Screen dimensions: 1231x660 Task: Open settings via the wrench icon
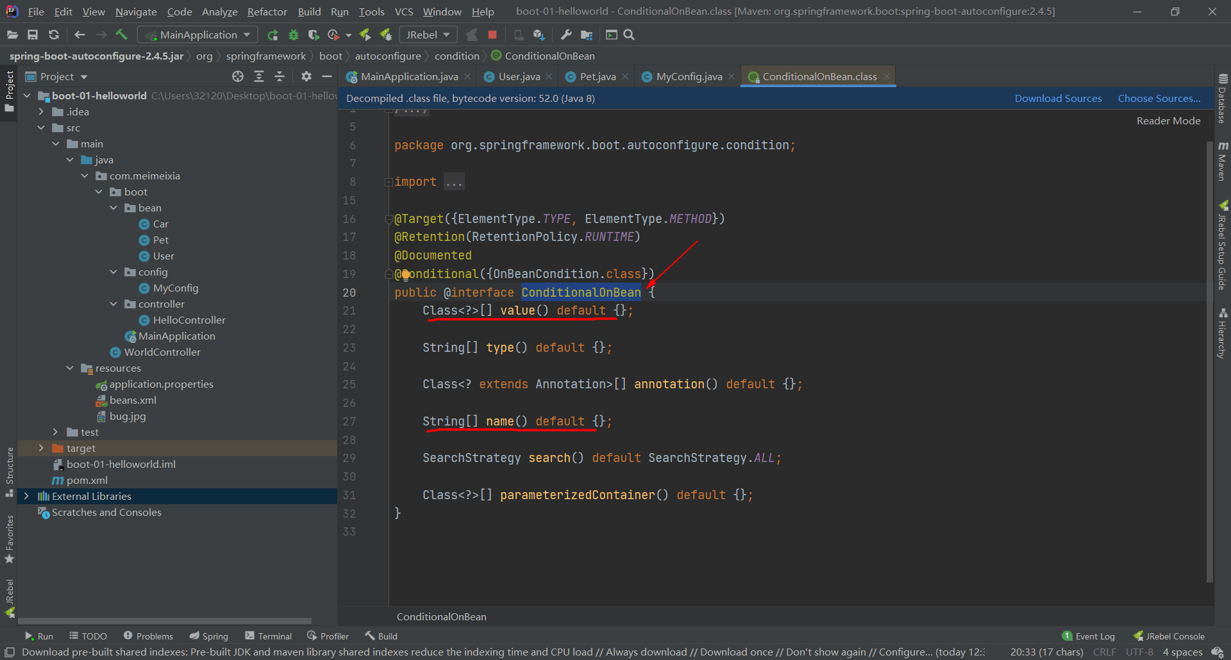click(566, 35)
